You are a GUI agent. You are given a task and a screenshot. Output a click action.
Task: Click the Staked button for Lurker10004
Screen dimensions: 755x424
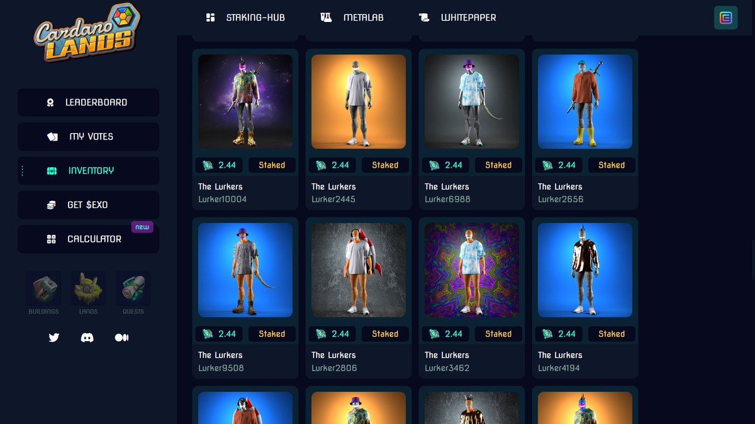pos(272,165)
